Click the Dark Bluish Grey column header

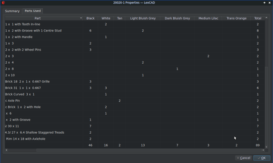coord(177,18)
